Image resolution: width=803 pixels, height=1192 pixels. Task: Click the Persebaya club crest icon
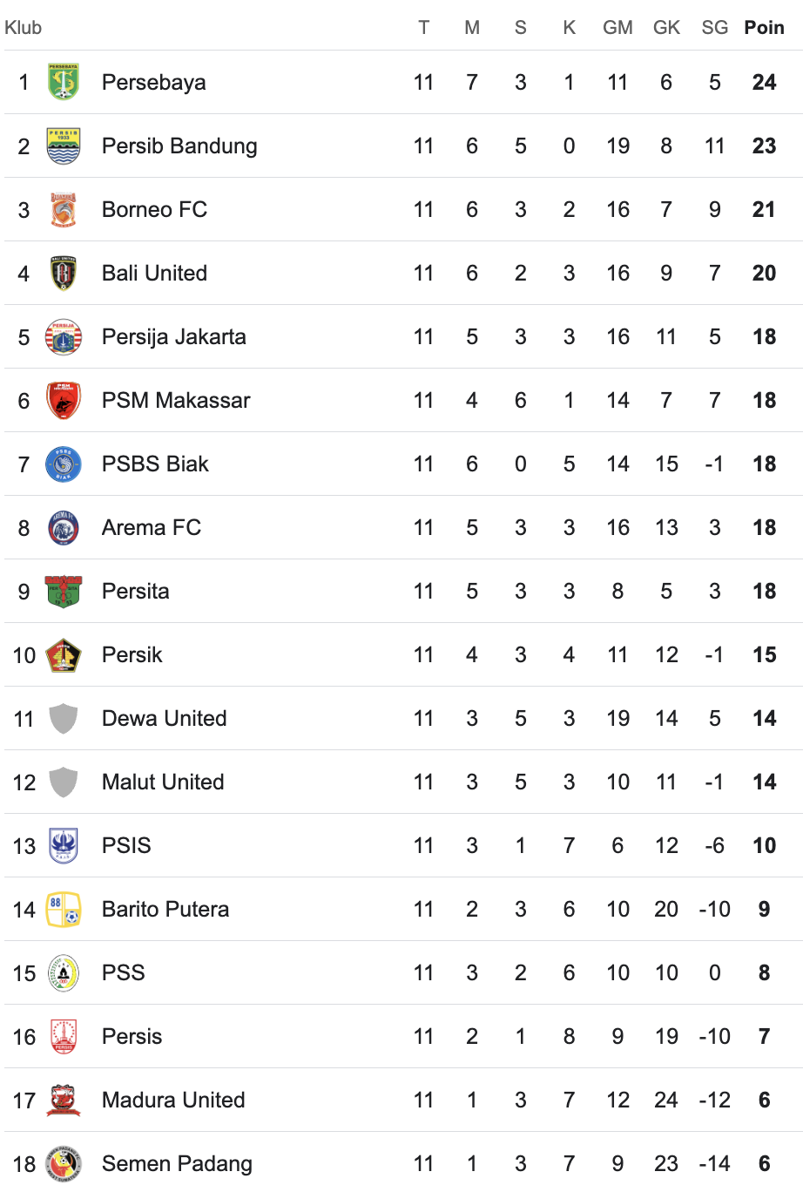pyautogui.click(x=64, y=82)
